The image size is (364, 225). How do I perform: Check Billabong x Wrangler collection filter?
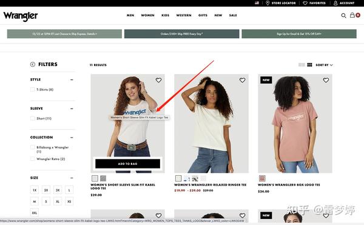pos(33,147)
